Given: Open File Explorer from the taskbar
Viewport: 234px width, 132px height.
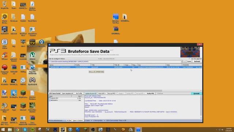Looking at the screenshot, I should coord(10,129).
